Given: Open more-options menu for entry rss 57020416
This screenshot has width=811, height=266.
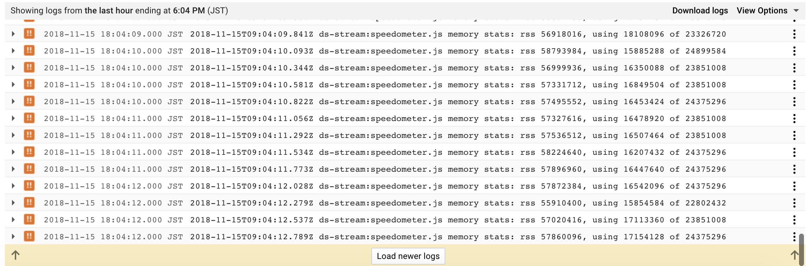Looking at the screenshot, I should (794, 220).
